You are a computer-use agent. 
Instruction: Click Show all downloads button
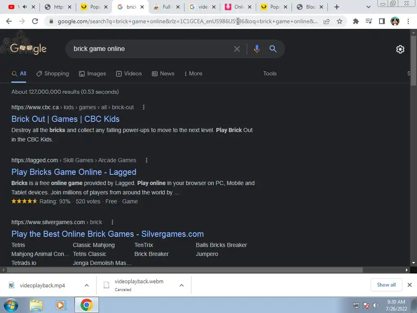[386, 285]
